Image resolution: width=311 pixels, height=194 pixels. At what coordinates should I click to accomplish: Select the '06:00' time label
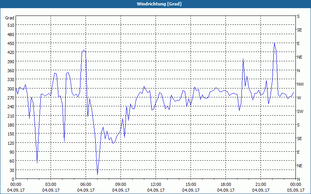click(86, 185)
